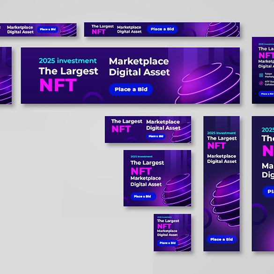Viewport: 274px width, 274px height.
Task: Click the sphere in top leaderboard banner
Action: pos(222,30)
